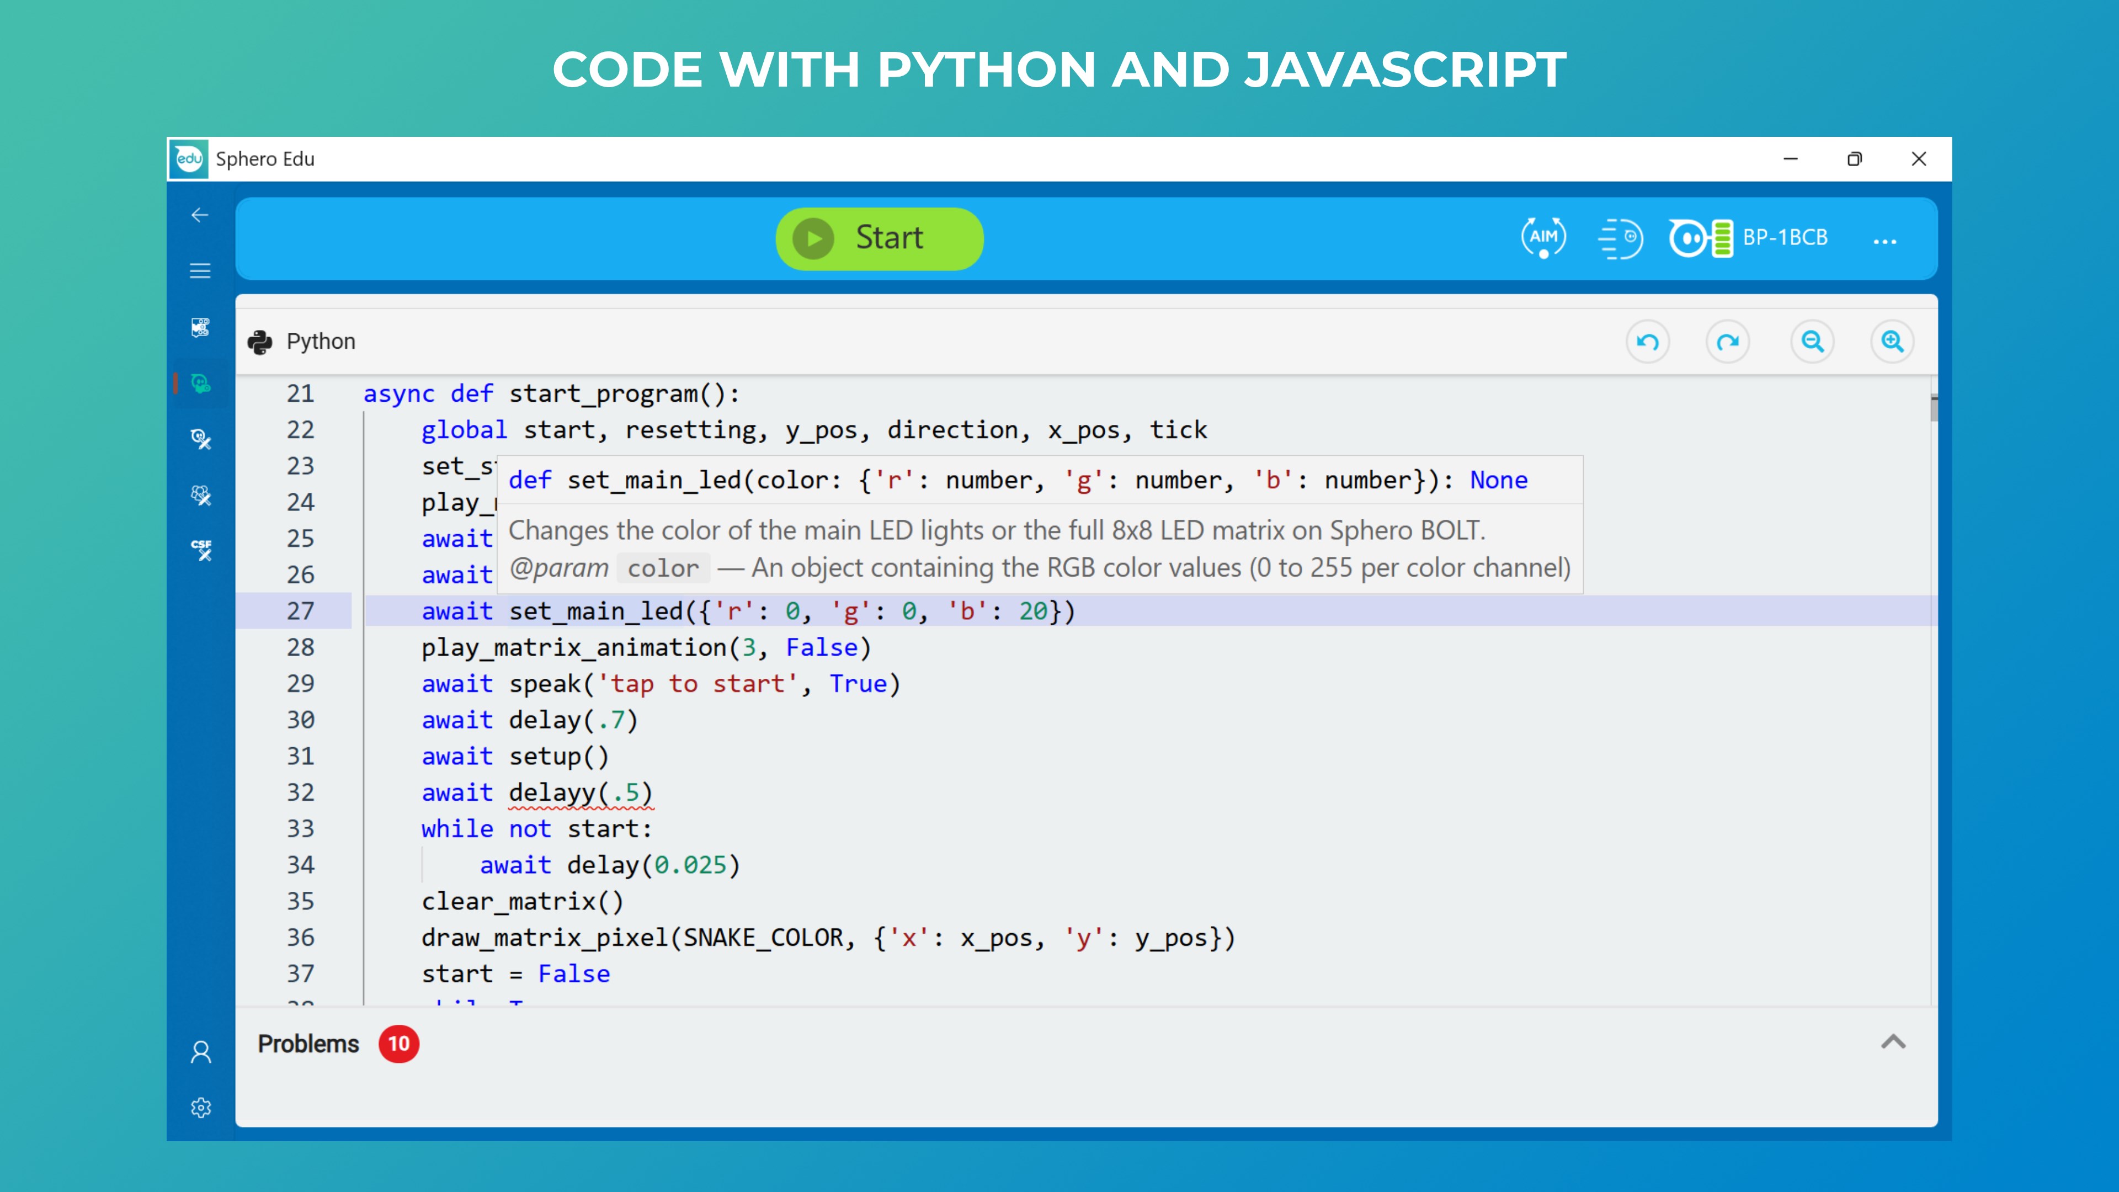Select the block programs icon in sidebar
Viewport: 2119px width, 1192px height.
tap(201, 327)
